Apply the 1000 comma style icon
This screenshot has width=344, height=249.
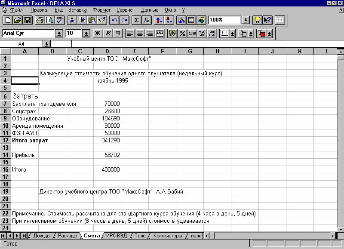[192, 34]
